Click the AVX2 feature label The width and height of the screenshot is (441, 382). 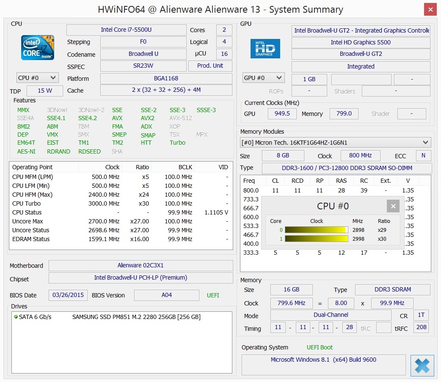pyautogui.click(x=148, y=118)
